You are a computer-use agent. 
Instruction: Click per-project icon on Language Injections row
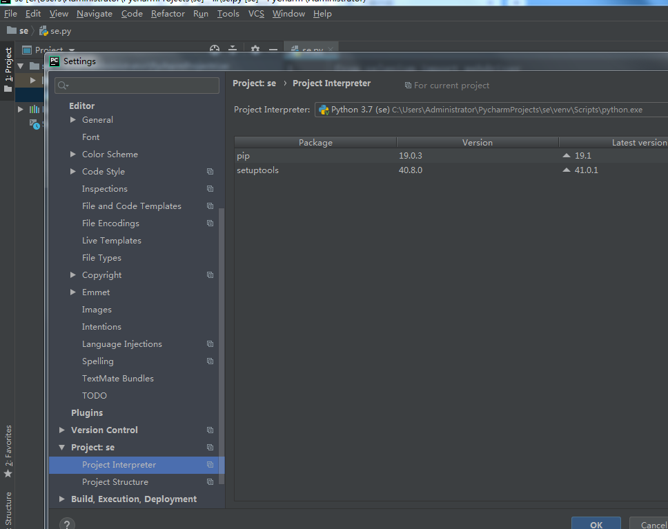click(210, 344)
